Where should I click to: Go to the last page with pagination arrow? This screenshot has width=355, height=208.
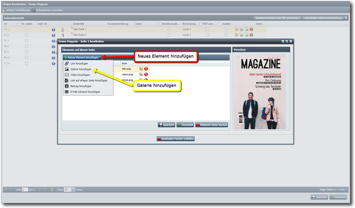(x=45, y=189)
